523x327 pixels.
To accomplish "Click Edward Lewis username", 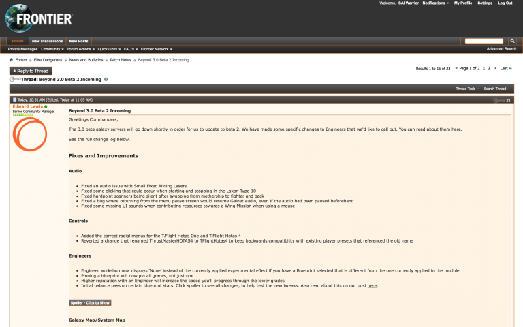I will 28,106.
